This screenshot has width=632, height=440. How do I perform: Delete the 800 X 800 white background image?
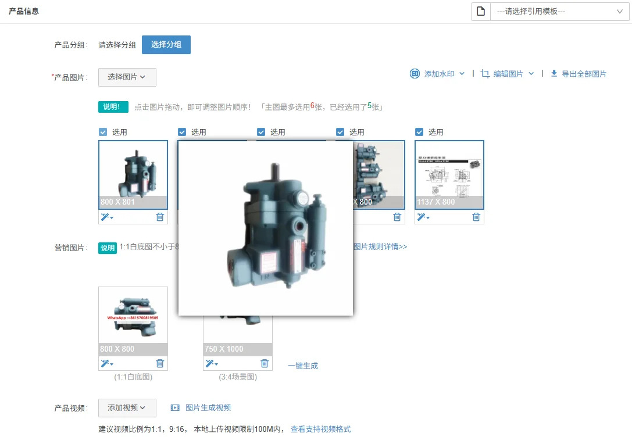[x=160, y=363]
